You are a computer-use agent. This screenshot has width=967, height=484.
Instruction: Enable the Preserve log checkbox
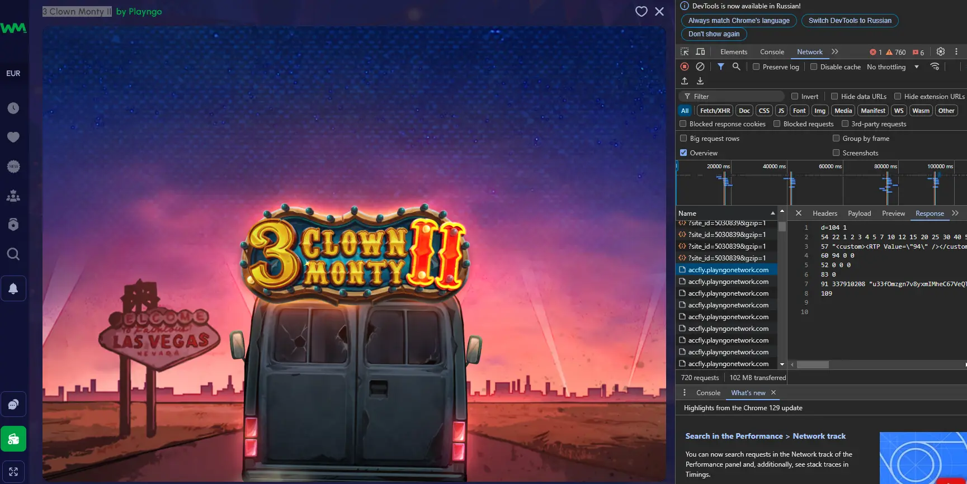[x=756, y=67]
